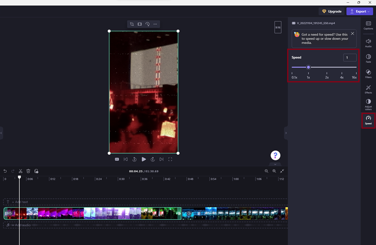Click the 1:00 mark on the timeline ruler
376x245 pixels.
(x=236, y=179)
